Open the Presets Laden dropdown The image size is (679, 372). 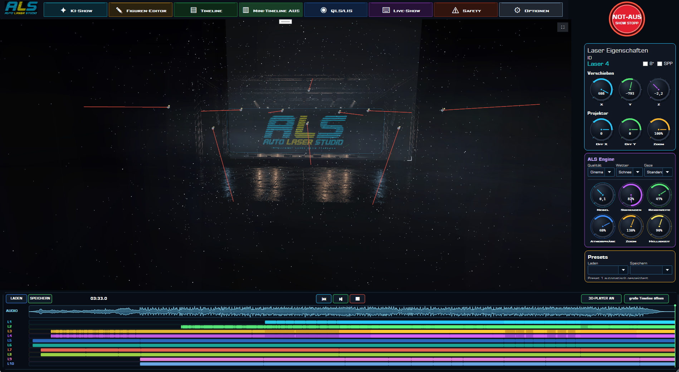607,270
